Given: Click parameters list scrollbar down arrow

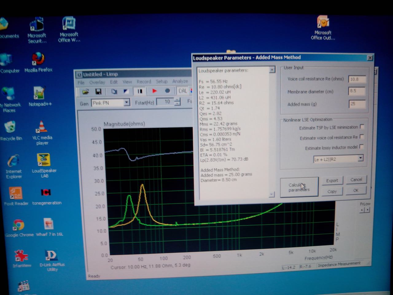Looking at the screenshot, I should (x=271, y=194).
